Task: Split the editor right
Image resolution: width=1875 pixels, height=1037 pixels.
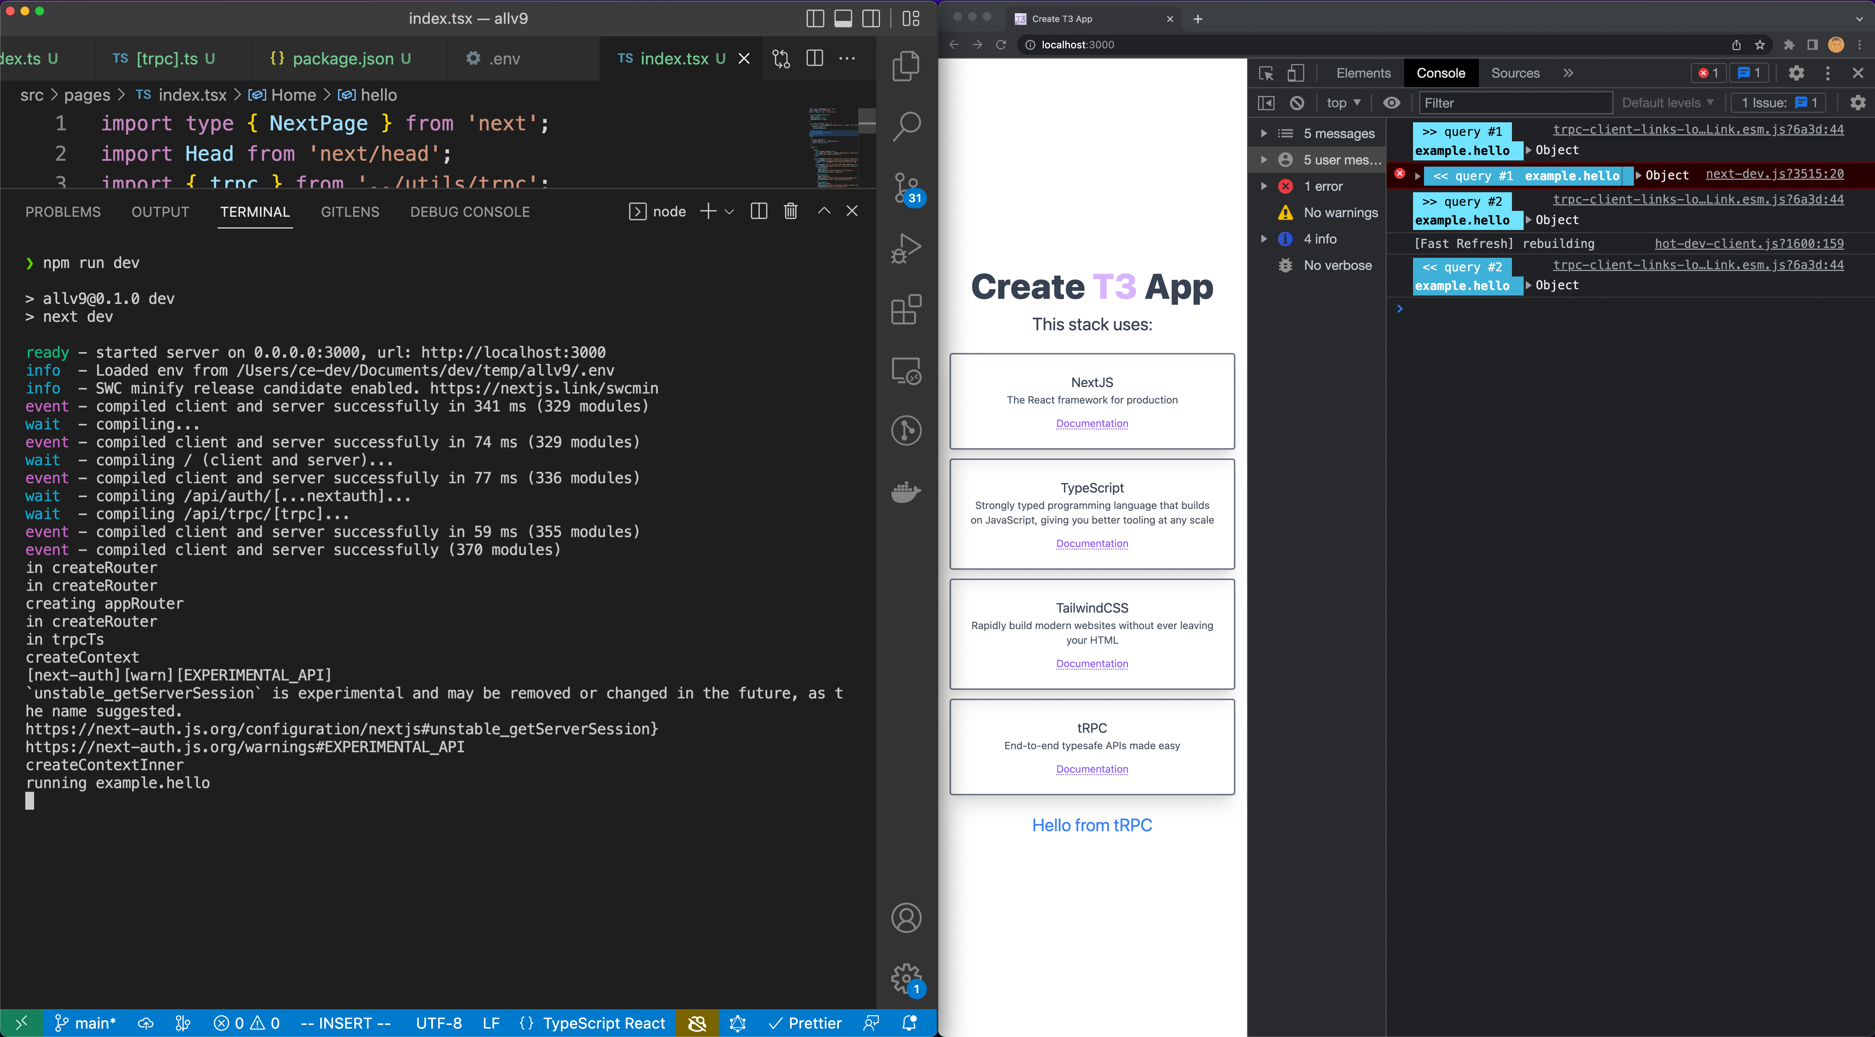Action: (x=814, y=59)
